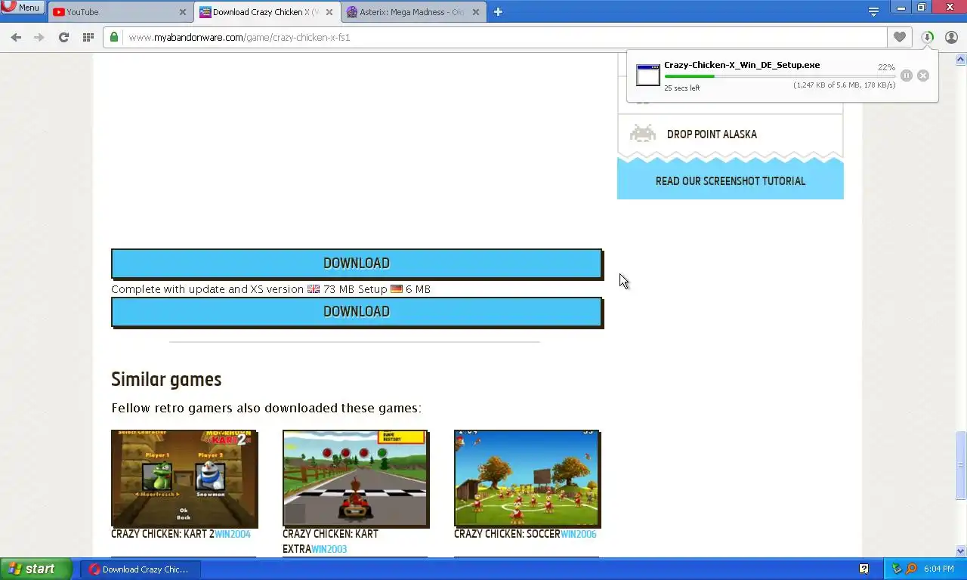Open READ OUR SCREENSHOT TUTORIAL
967x580 pixels.
pyautogui.click(x=731, y=181)
